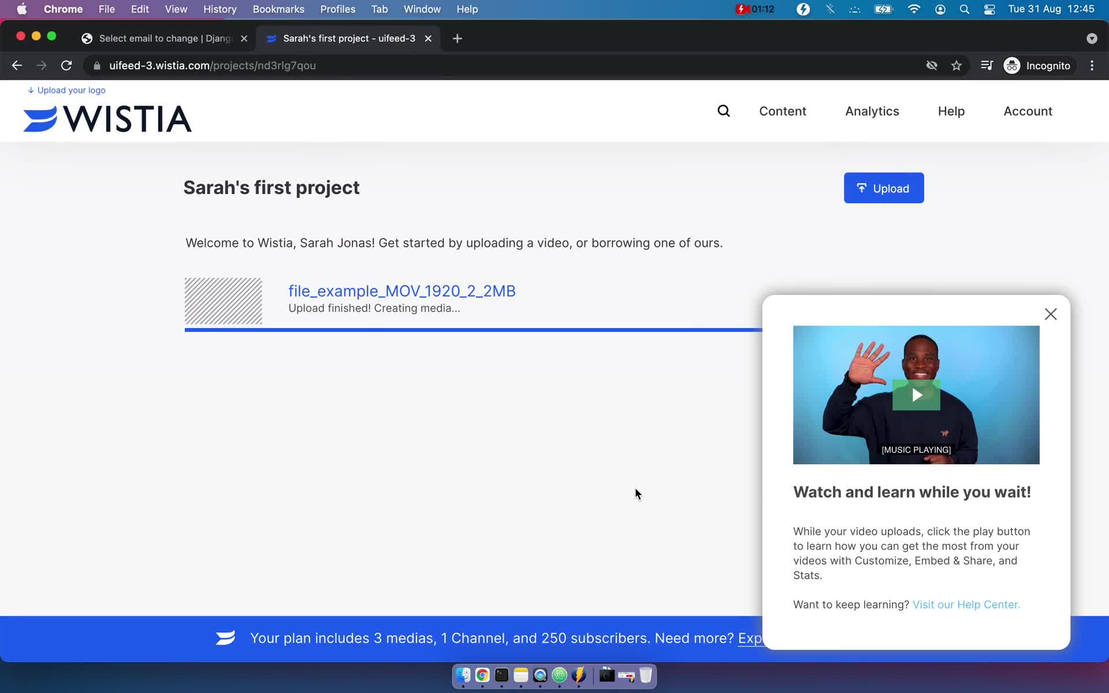1109x693 pixels.
Task: Open the tab search dropdown arrow
Action: click(x=1092, y=38)
